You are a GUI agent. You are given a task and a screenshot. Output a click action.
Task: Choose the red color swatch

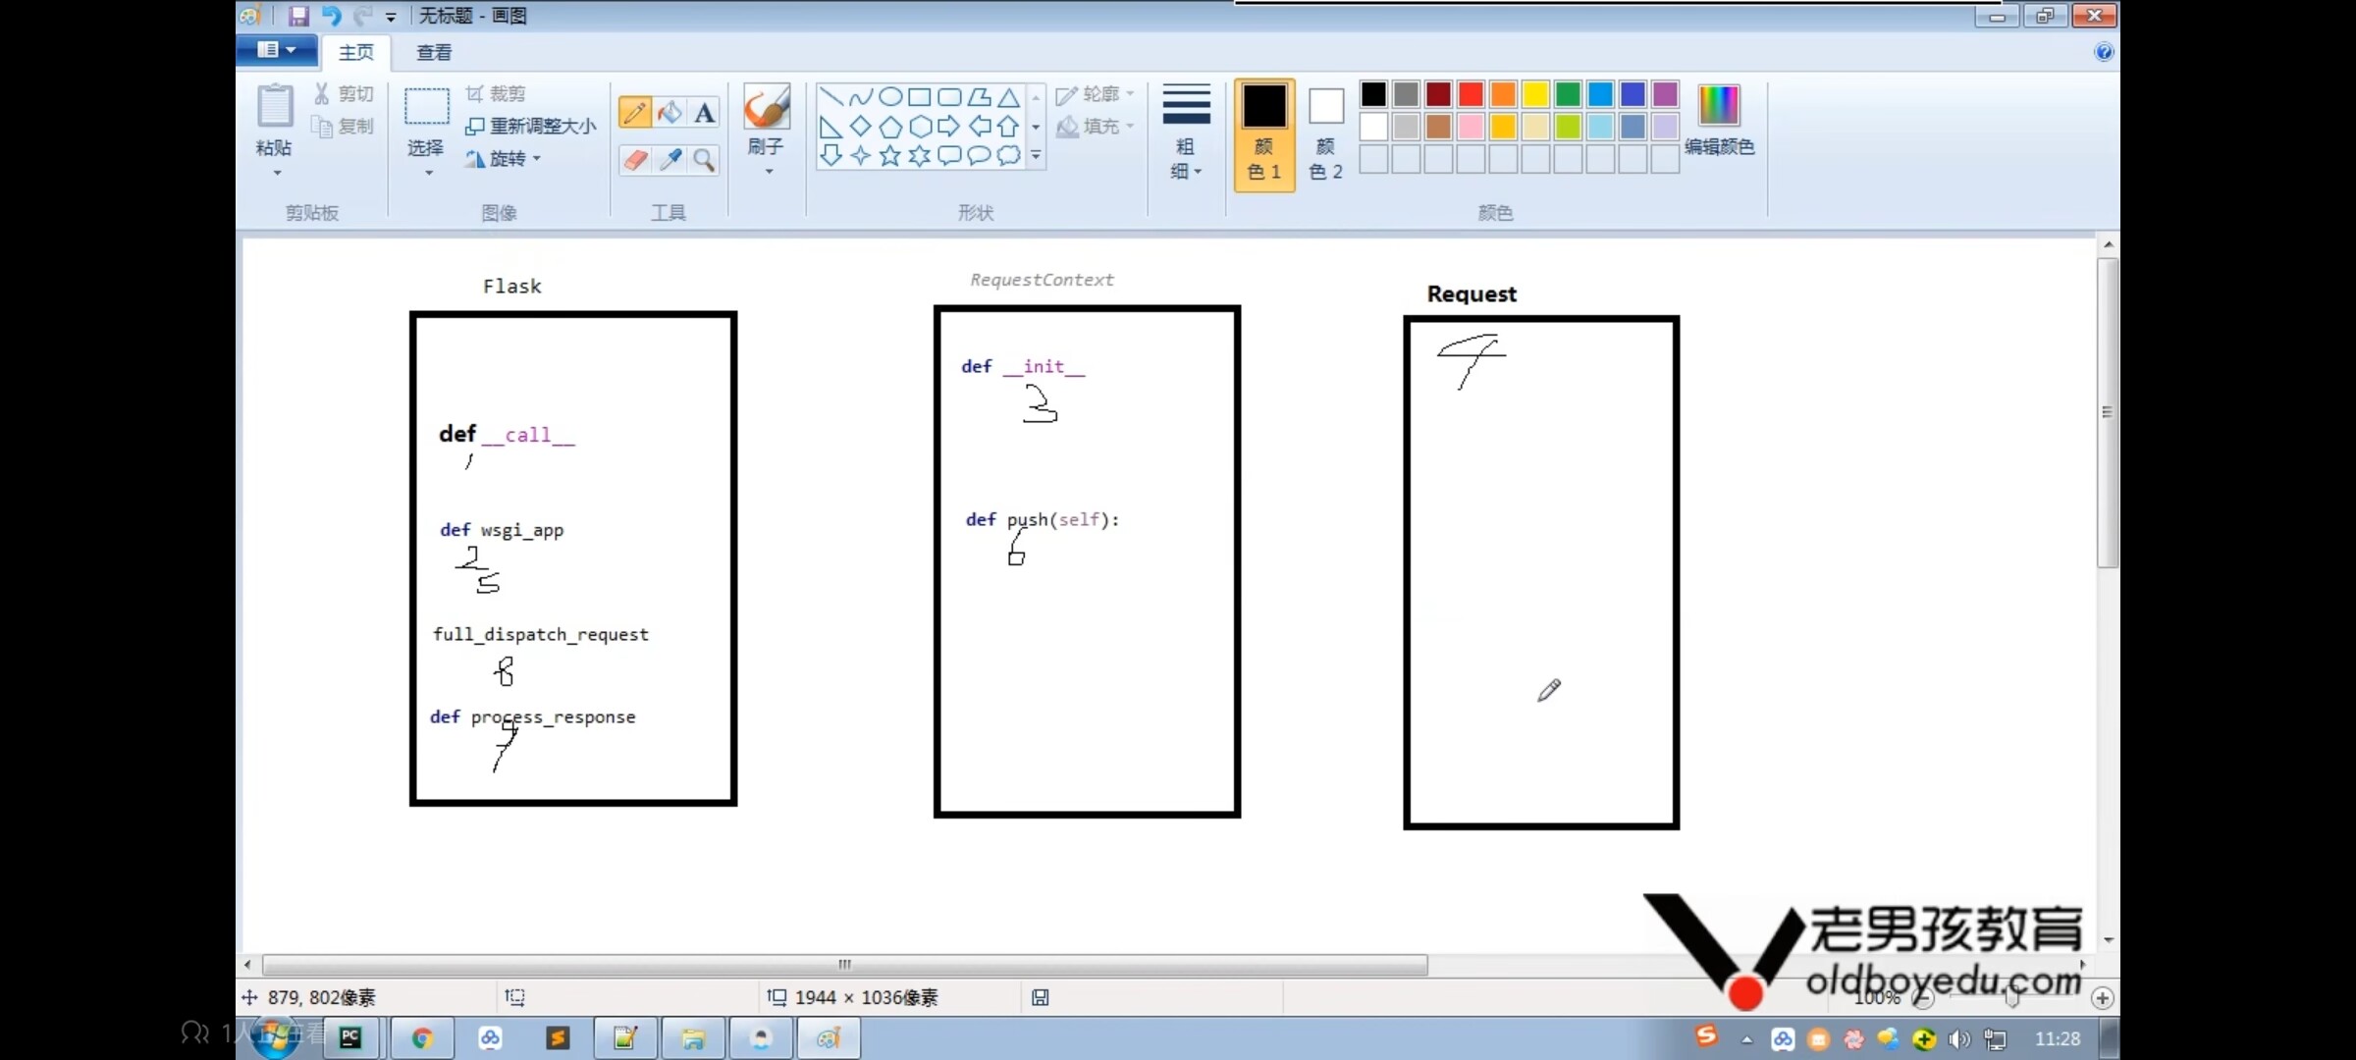point(1471,94)
